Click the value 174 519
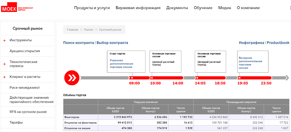 162,128
